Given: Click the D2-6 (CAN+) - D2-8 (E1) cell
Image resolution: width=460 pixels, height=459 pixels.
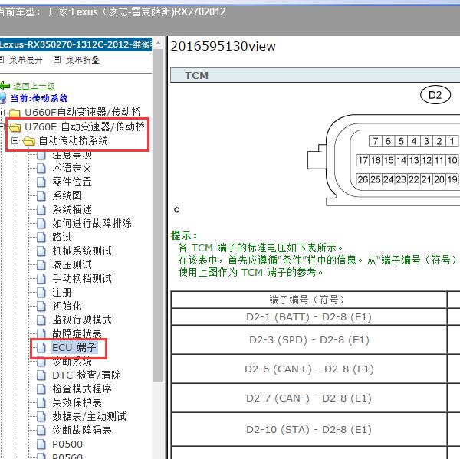Looking at the screenshot, I should (309, 369).
